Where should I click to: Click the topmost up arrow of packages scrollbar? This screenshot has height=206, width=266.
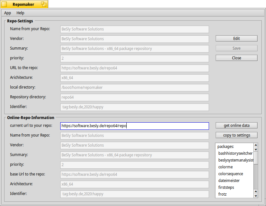coord(256,145)
